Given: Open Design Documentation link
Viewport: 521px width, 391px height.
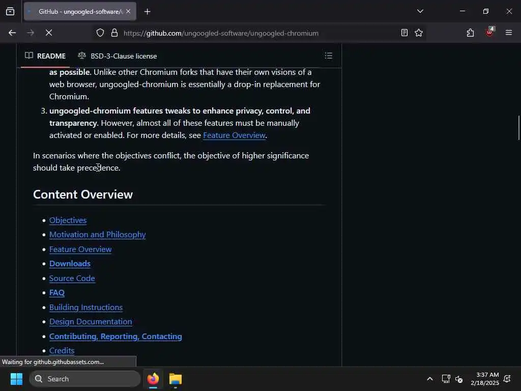Looking at the screenshot, I should (91, 322).
